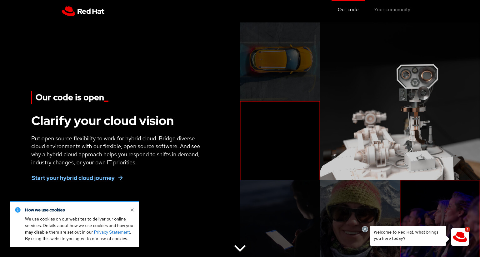Open the Privacy Statement link
Screen dimensions: 480x257
tap(112, 232)
